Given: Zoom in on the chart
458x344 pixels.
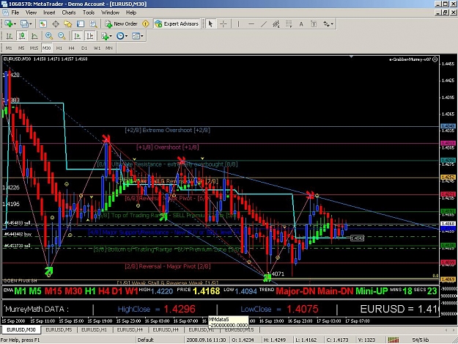Looking at the screenshot, I should [x=49, y=36].
